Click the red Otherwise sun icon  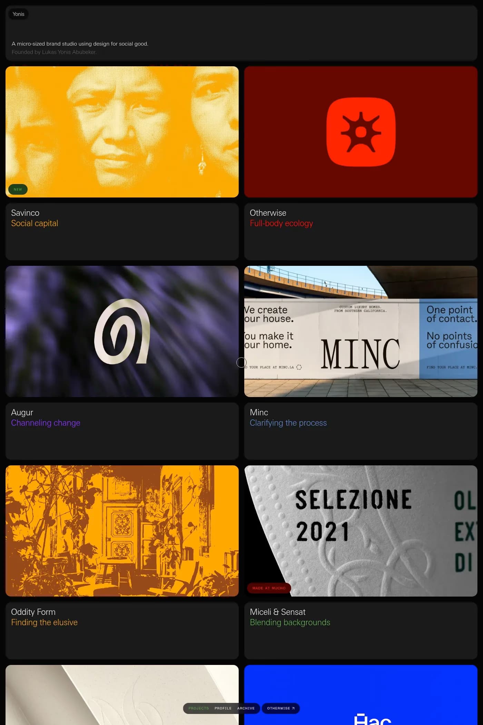(x=361, y=132)
